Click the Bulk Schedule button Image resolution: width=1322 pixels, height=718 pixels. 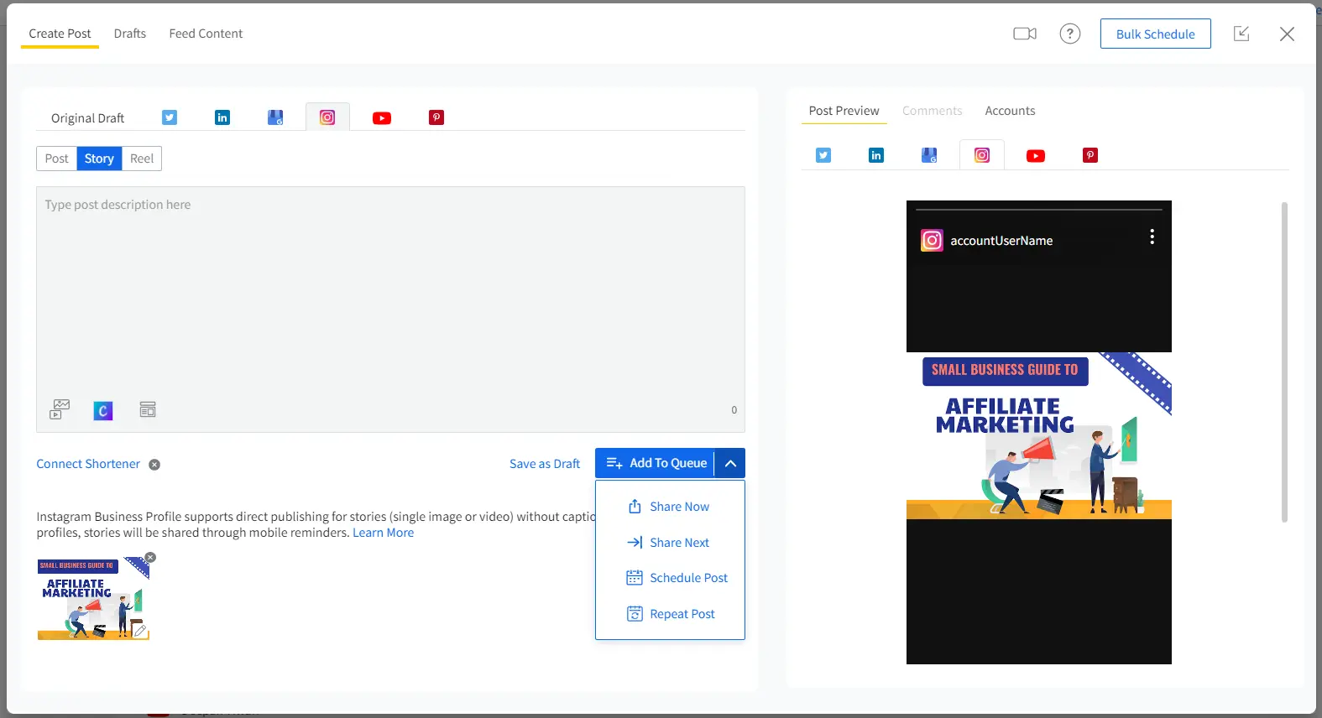[1155, 34]
